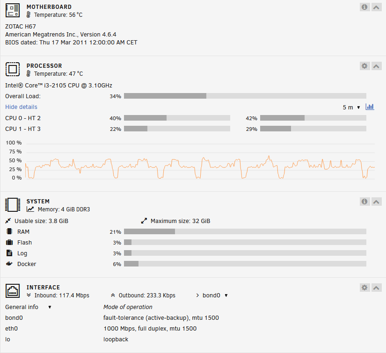This screenshot has height=353, width=386.
Task: Open Processor settings gear icon
Action: coord(364,66)
